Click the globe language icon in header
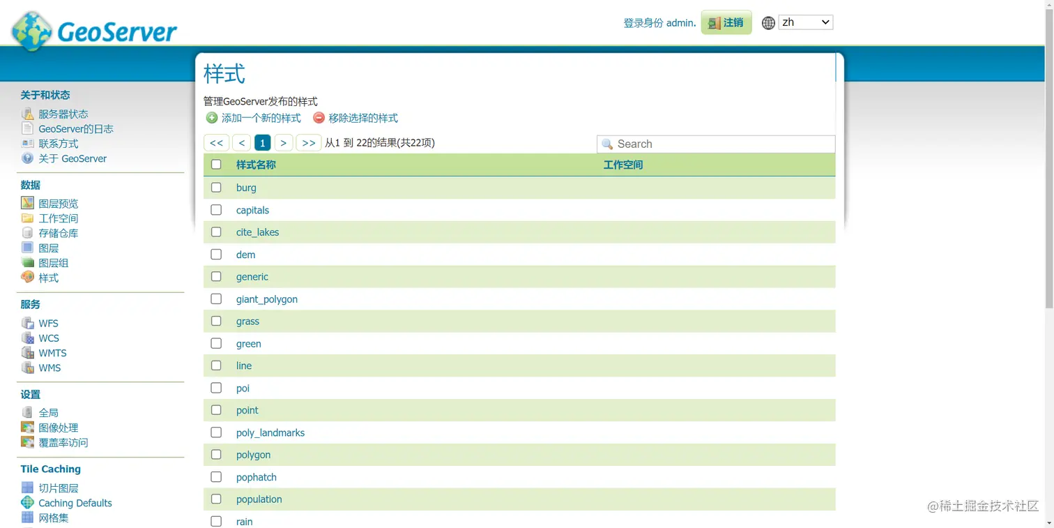The image size is (1054, 528). point(768,23)
